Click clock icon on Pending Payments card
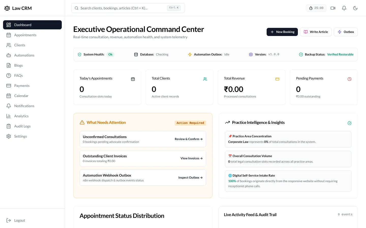366x228 pixels. coord(349,79)
